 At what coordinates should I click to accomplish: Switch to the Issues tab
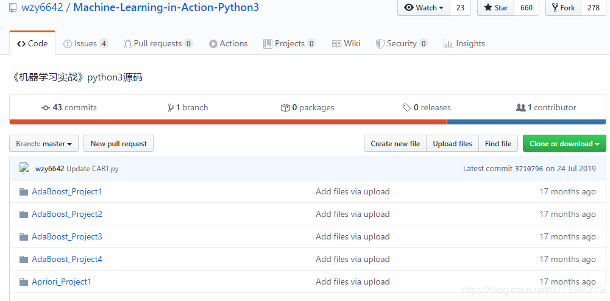tap(85, 43)
